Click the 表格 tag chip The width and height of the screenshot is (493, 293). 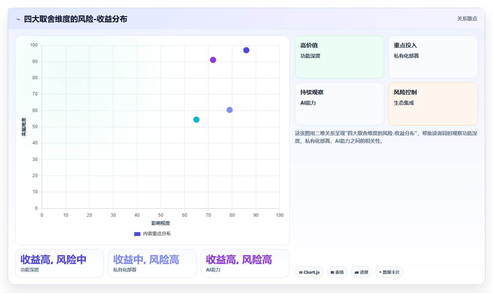(337, 272)
